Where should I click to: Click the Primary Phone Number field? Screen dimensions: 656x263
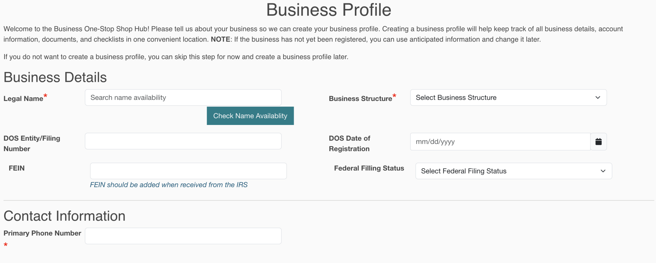(x=183, y=236)
